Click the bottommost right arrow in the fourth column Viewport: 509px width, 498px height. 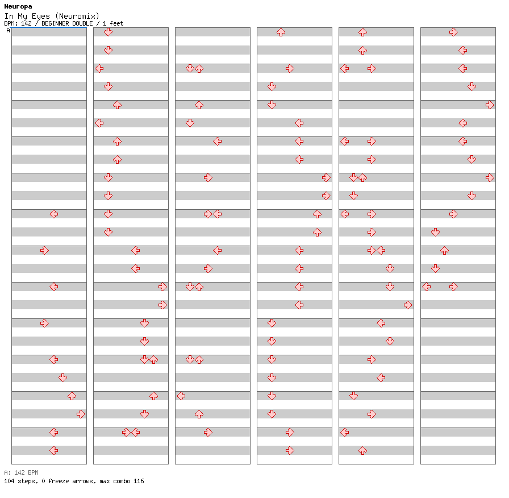(x=290, y=451)
